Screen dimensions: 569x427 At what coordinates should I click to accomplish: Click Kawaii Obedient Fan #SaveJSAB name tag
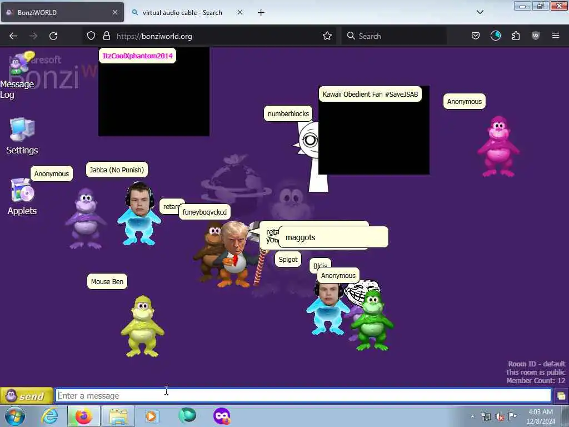coord(370,95)
